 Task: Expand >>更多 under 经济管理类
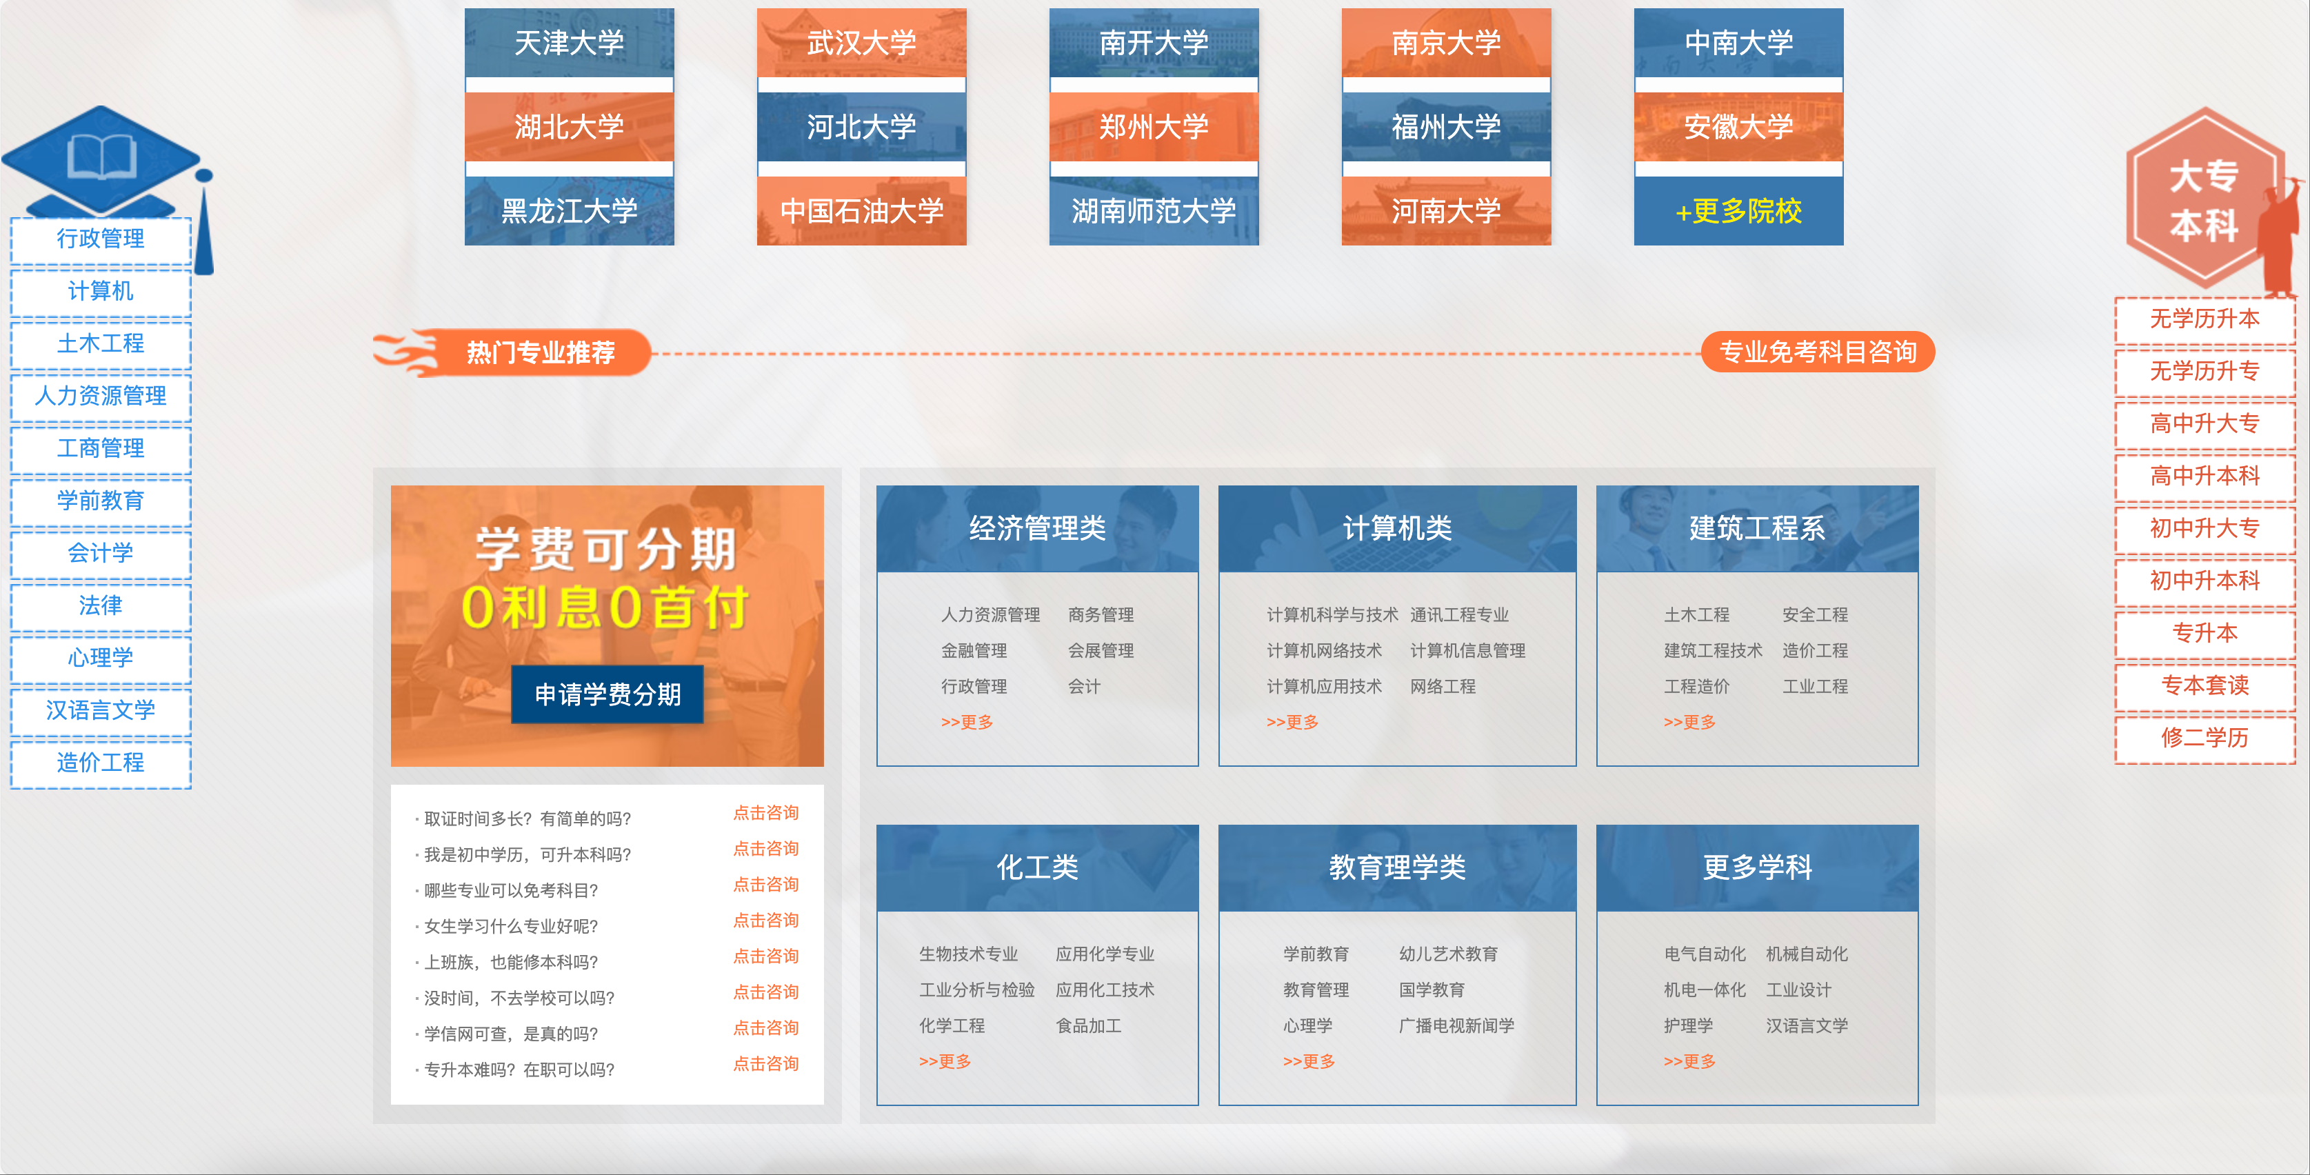[x=967, y=723]
